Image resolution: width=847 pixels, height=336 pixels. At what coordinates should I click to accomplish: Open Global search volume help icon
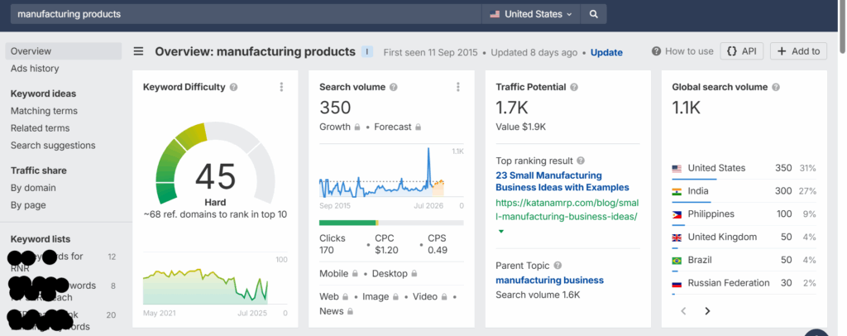tap(776, 87)
